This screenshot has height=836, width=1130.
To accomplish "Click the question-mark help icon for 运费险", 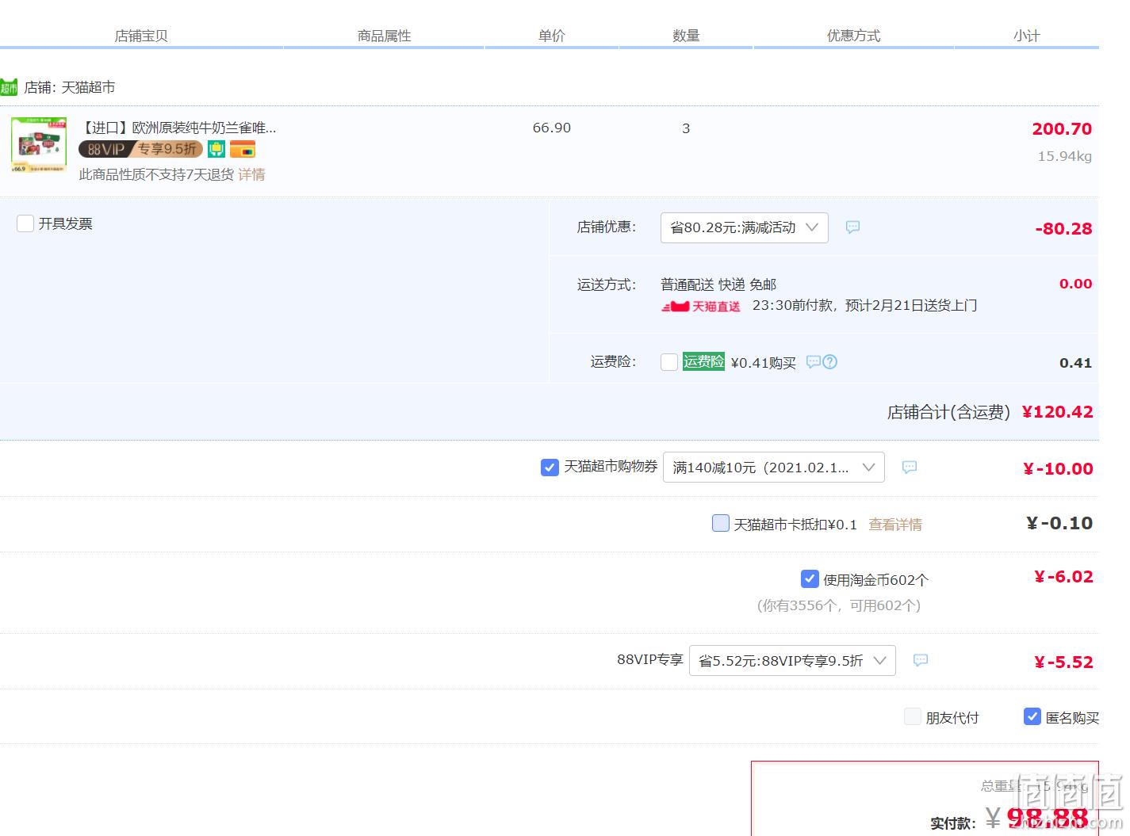I will tap(829, 362).
